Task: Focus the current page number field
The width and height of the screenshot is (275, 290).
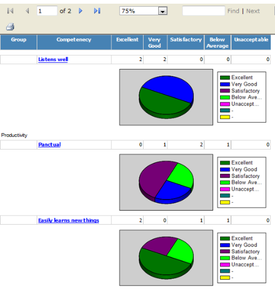Action: [x=47, y=11]
